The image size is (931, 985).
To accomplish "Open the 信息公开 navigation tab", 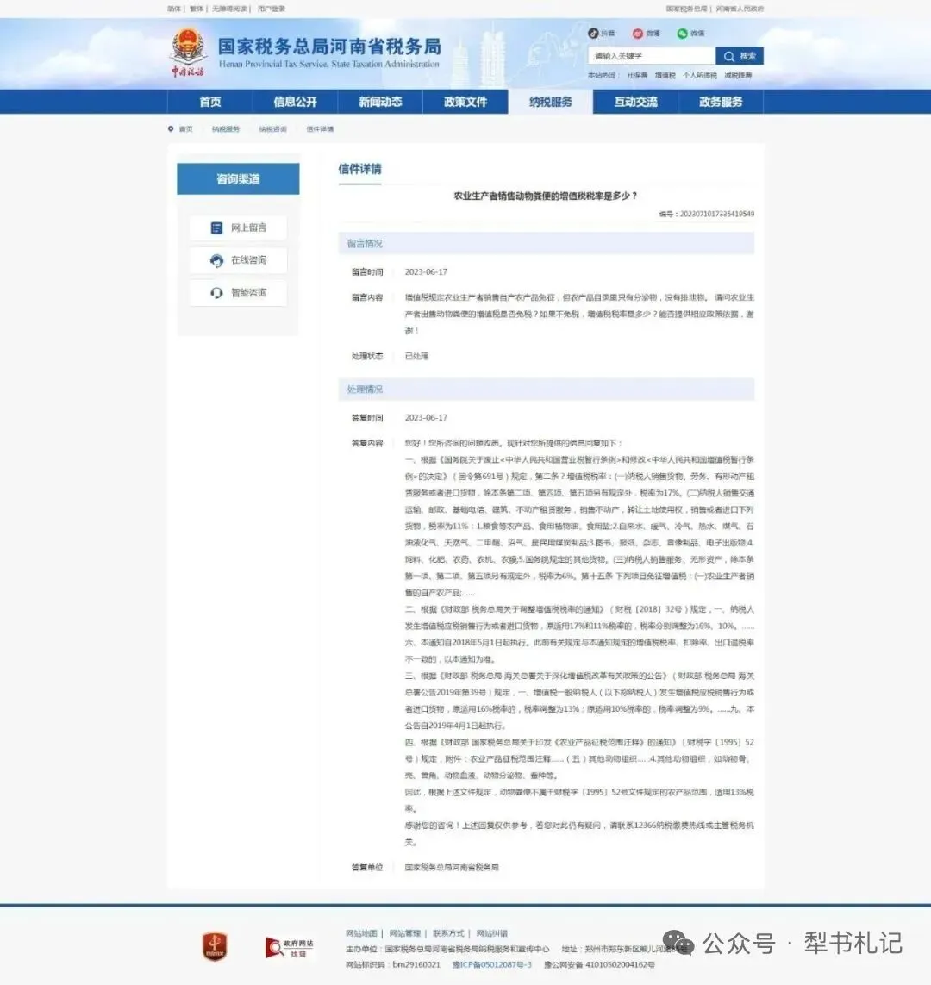I will [296, 102].
